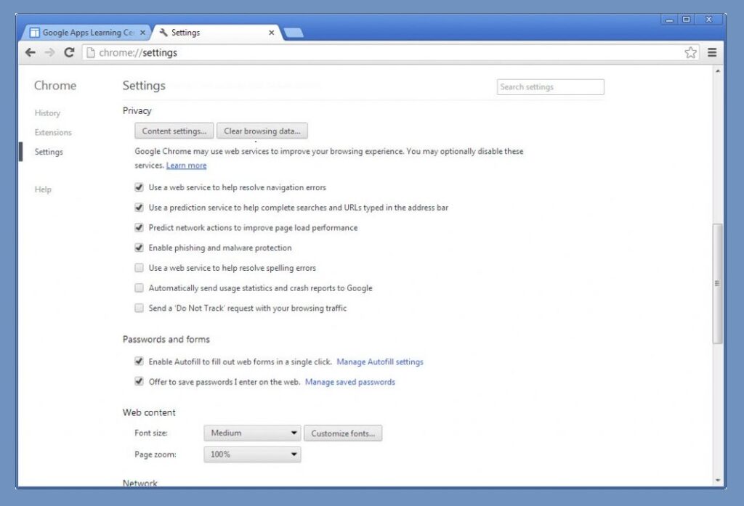The width and height of the screenshot is (744, 506).
Task: Click the page icon in the address bar
Action: point(91,52)
